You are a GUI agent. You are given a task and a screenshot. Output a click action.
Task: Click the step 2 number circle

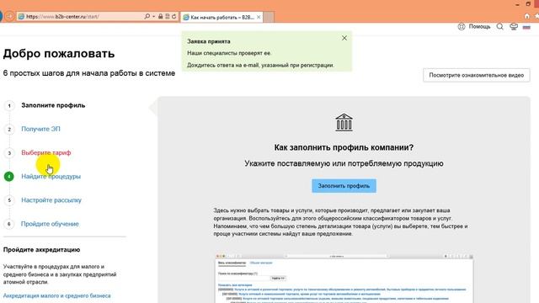[9, 130]
